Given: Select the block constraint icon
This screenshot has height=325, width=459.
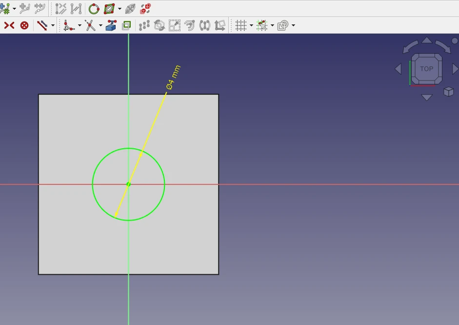Looking at the screenshot, I should point(24,25).
